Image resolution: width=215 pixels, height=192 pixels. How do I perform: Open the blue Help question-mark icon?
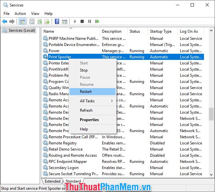[x=57, y=21]
